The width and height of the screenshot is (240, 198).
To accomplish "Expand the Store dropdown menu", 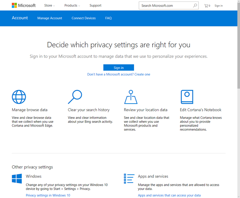I will click(49, 6).
